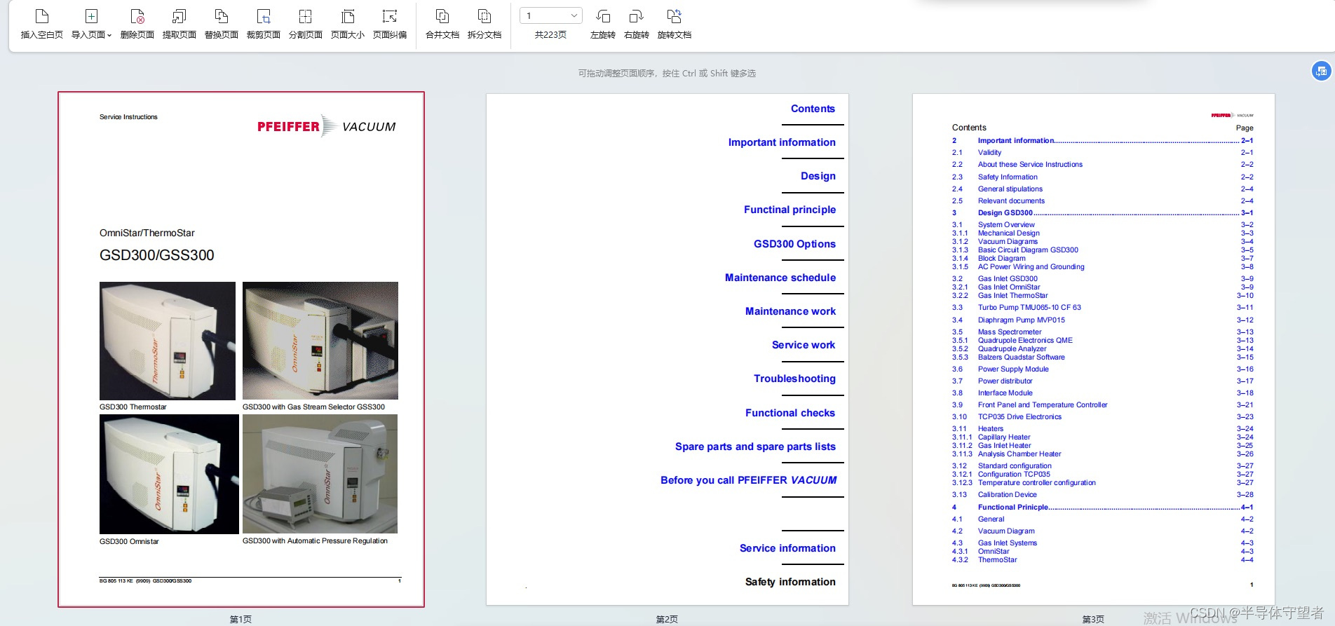Screen dimensions: 1335x626
Task: Click 'Safety information' text on page 2
Action: [x=790, y=582]
